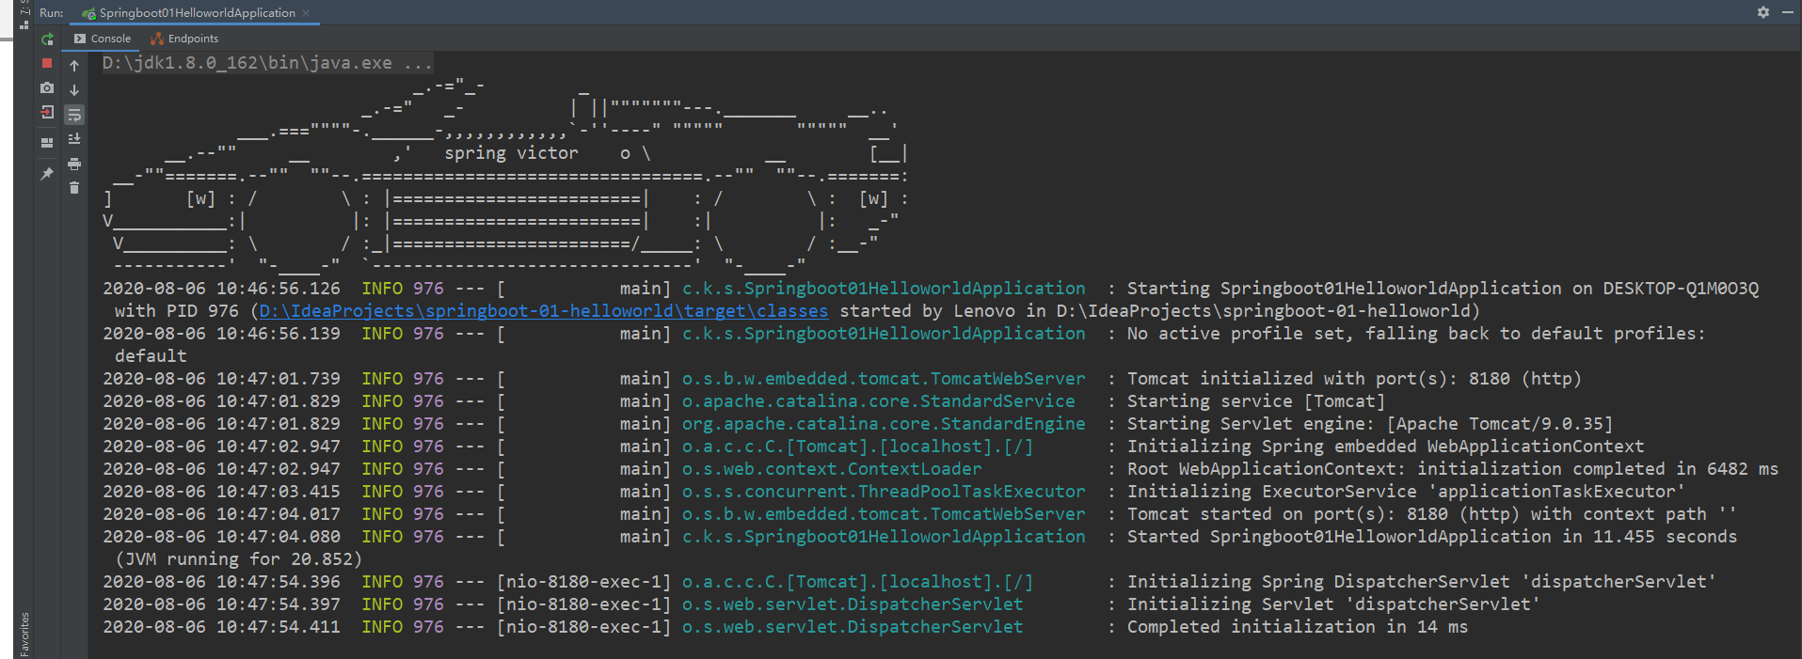Toggle soft-wrap for console output
The image size is (1802, 659).
74,115
